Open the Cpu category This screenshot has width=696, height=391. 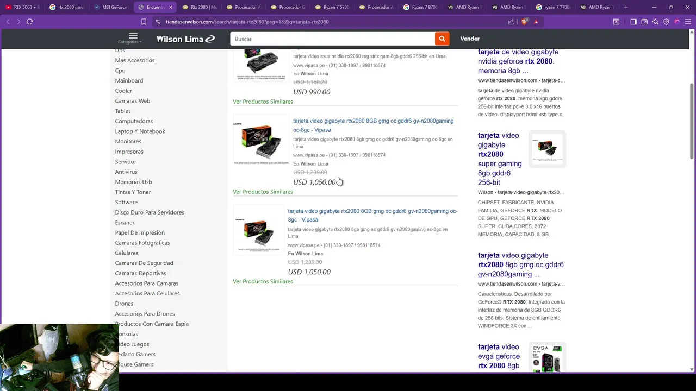click(x=120, y=71)
